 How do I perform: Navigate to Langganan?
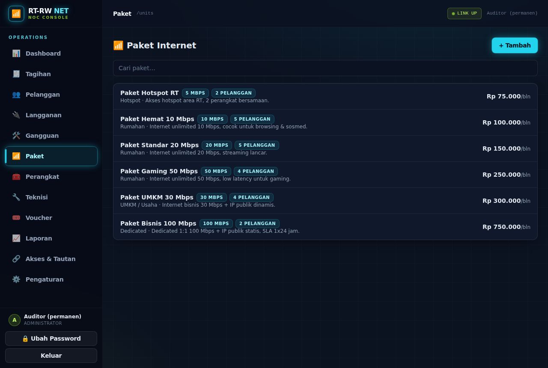click(x=51, y=115)
